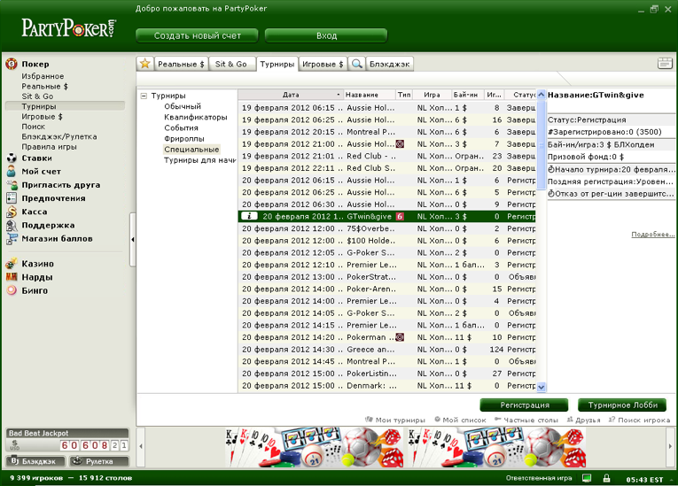Click the dollar icon beside Касса
The width and height of the screenshot is (678, 486).
[x=12, y=212]
